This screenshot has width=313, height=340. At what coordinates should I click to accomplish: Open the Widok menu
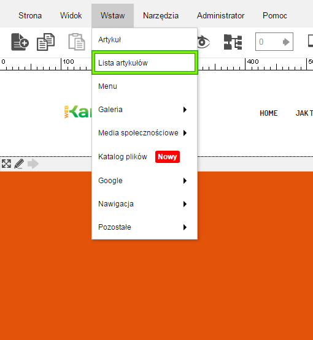tap(71, 15)
